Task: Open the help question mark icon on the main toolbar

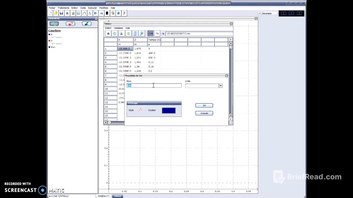Action: coord(124,13)
